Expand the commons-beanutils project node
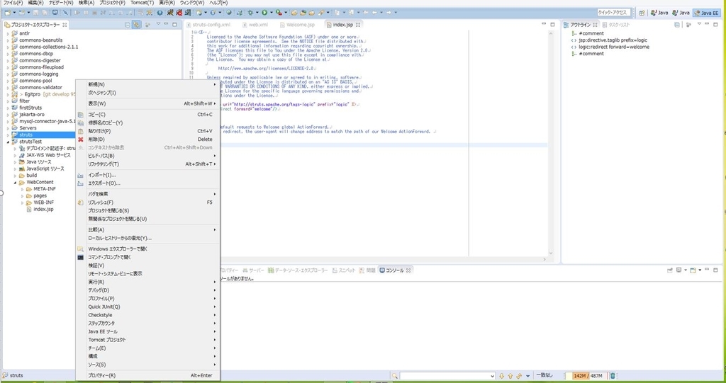The image size is (726, 383). (8, 40)
